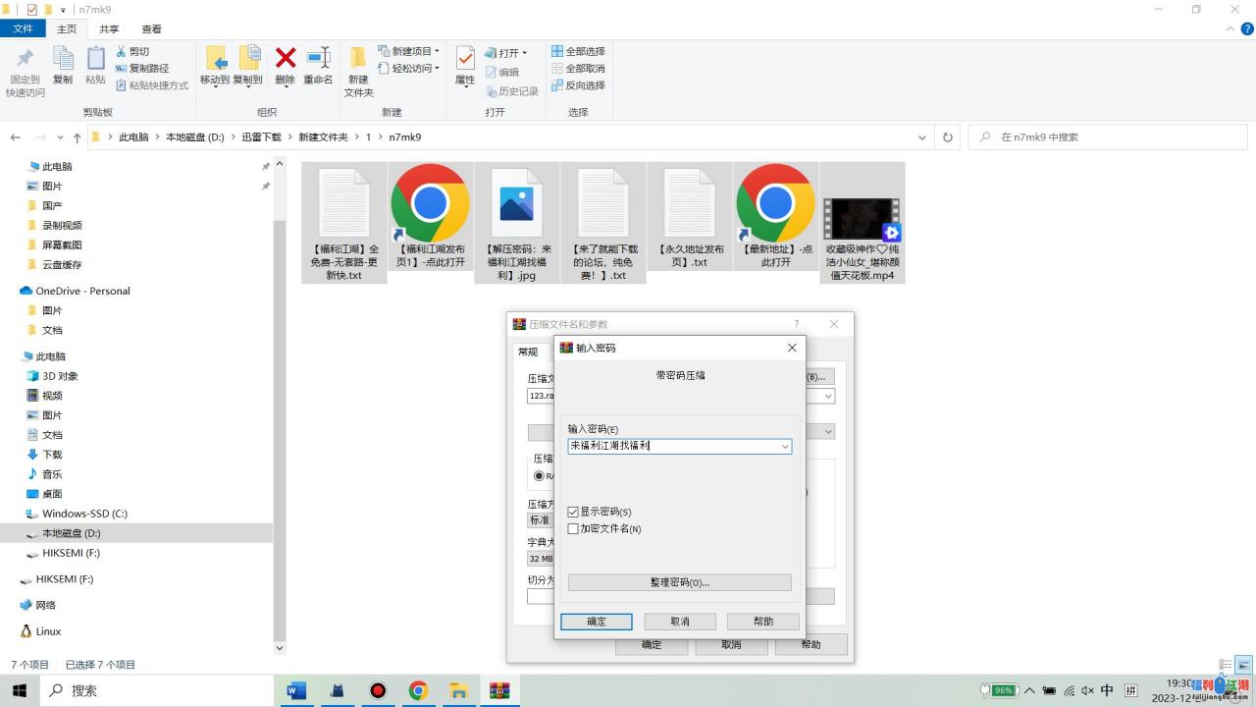
Task: Open WinRAR from the taskbar
Action: pyautogui.click(x=499, y=690)
